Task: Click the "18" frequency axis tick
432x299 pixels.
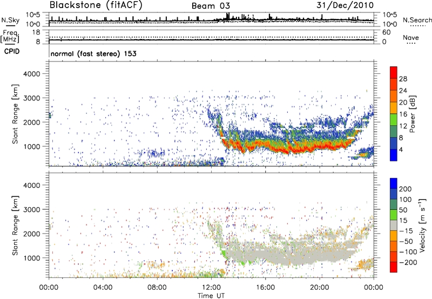Action: [36, 32]
